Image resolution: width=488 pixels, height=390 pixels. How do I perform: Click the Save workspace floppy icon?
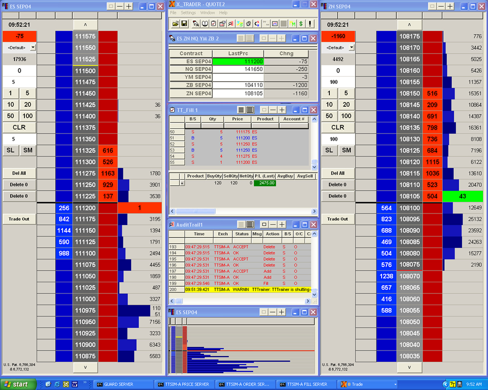184,23
